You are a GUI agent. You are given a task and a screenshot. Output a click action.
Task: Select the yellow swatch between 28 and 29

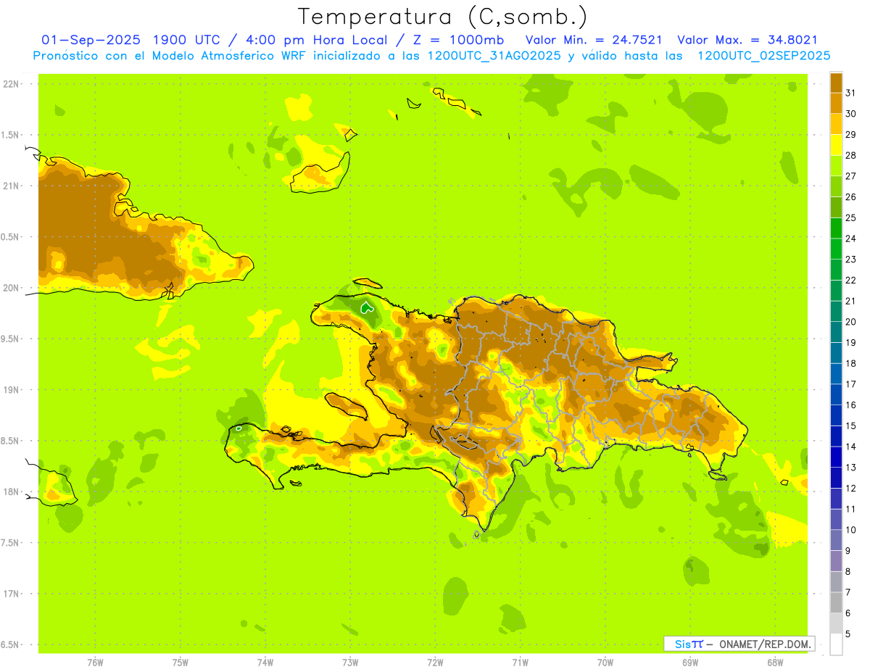836,145
